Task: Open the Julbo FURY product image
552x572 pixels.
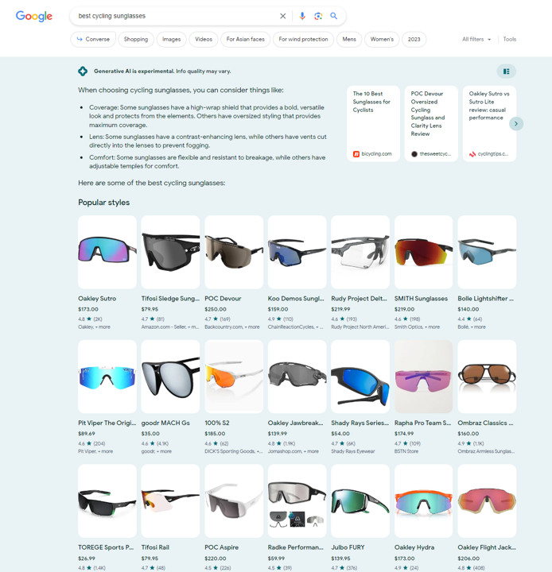Action: (x=360, y=500)
